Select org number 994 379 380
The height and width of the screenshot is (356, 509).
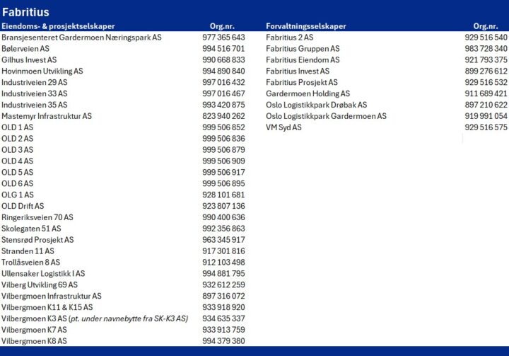223,341
